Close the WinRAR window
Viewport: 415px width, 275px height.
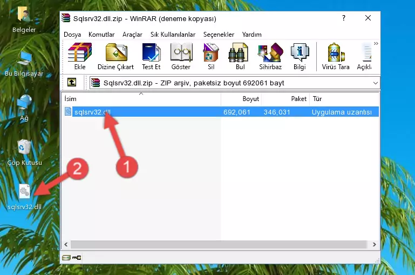pyautogui.click(x=368, y=18)
